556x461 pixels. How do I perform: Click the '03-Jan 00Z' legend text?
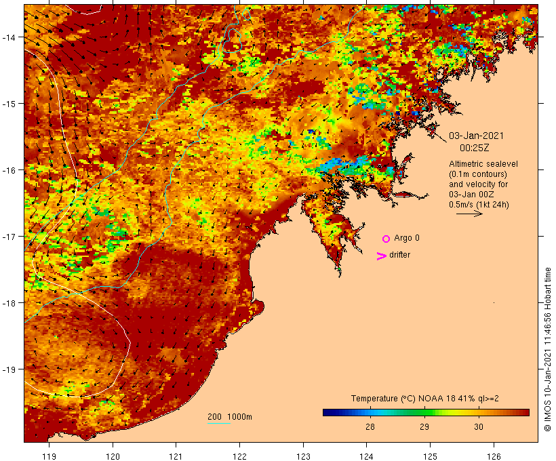[471, 195]
